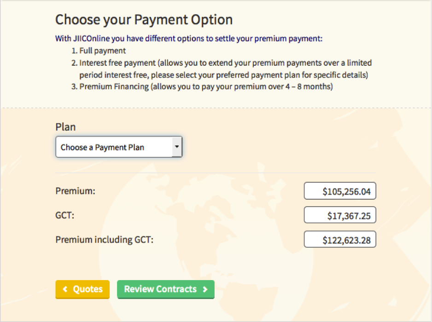
Task: Click the arrow on the Plan selector
Action: (x=176, y=147)
